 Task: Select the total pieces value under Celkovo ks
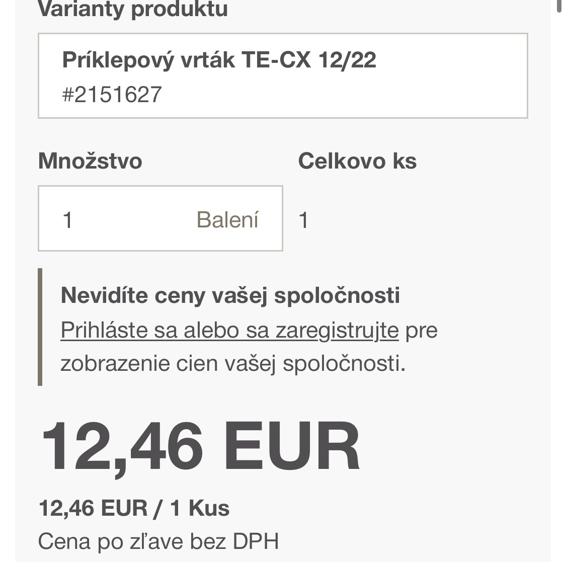[303, 220]
